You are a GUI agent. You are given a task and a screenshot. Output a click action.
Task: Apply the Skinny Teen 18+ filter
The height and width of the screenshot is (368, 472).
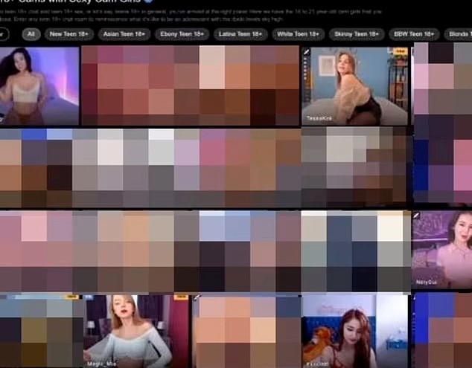(x=357, y=34)
